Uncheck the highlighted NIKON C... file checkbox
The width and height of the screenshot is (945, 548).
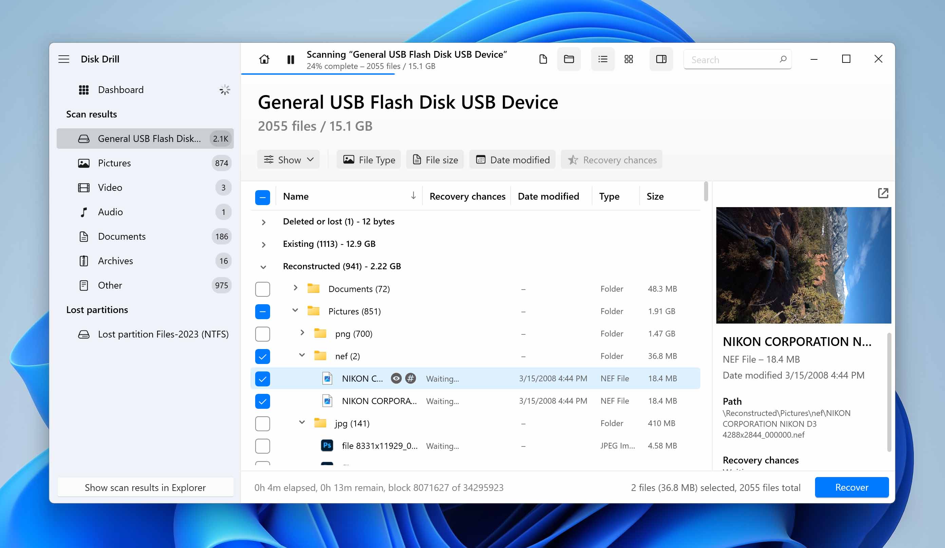click(x=263, y=379)
